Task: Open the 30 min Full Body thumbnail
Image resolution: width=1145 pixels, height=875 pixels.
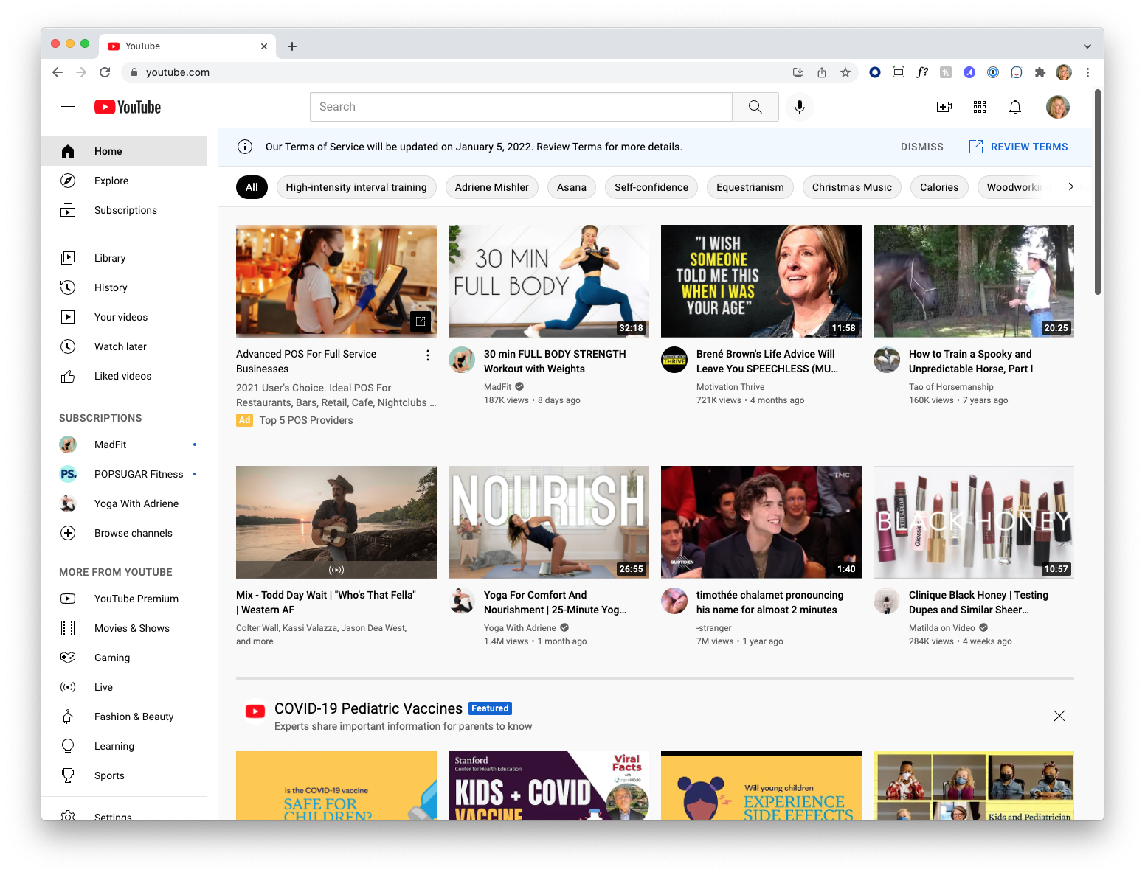Action: point(549,281)
